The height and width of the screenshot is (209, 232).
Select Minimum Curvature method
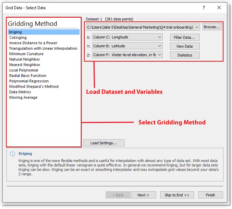pyautogui.click(x=26, y=54)
